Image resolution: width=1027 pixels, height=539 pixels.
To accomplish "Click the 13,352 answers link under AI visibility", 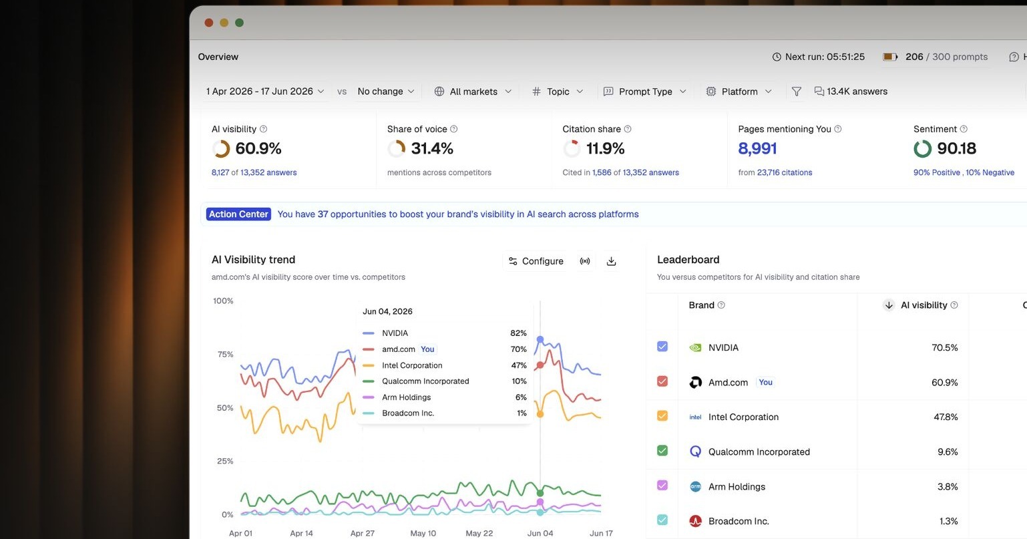I will [268, 172].
